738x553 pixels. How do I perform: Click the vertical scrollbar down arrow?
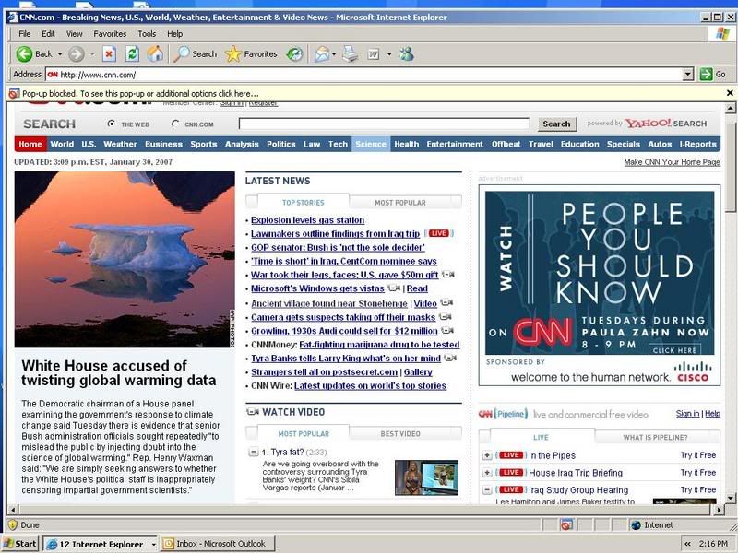tap(730, 498)
